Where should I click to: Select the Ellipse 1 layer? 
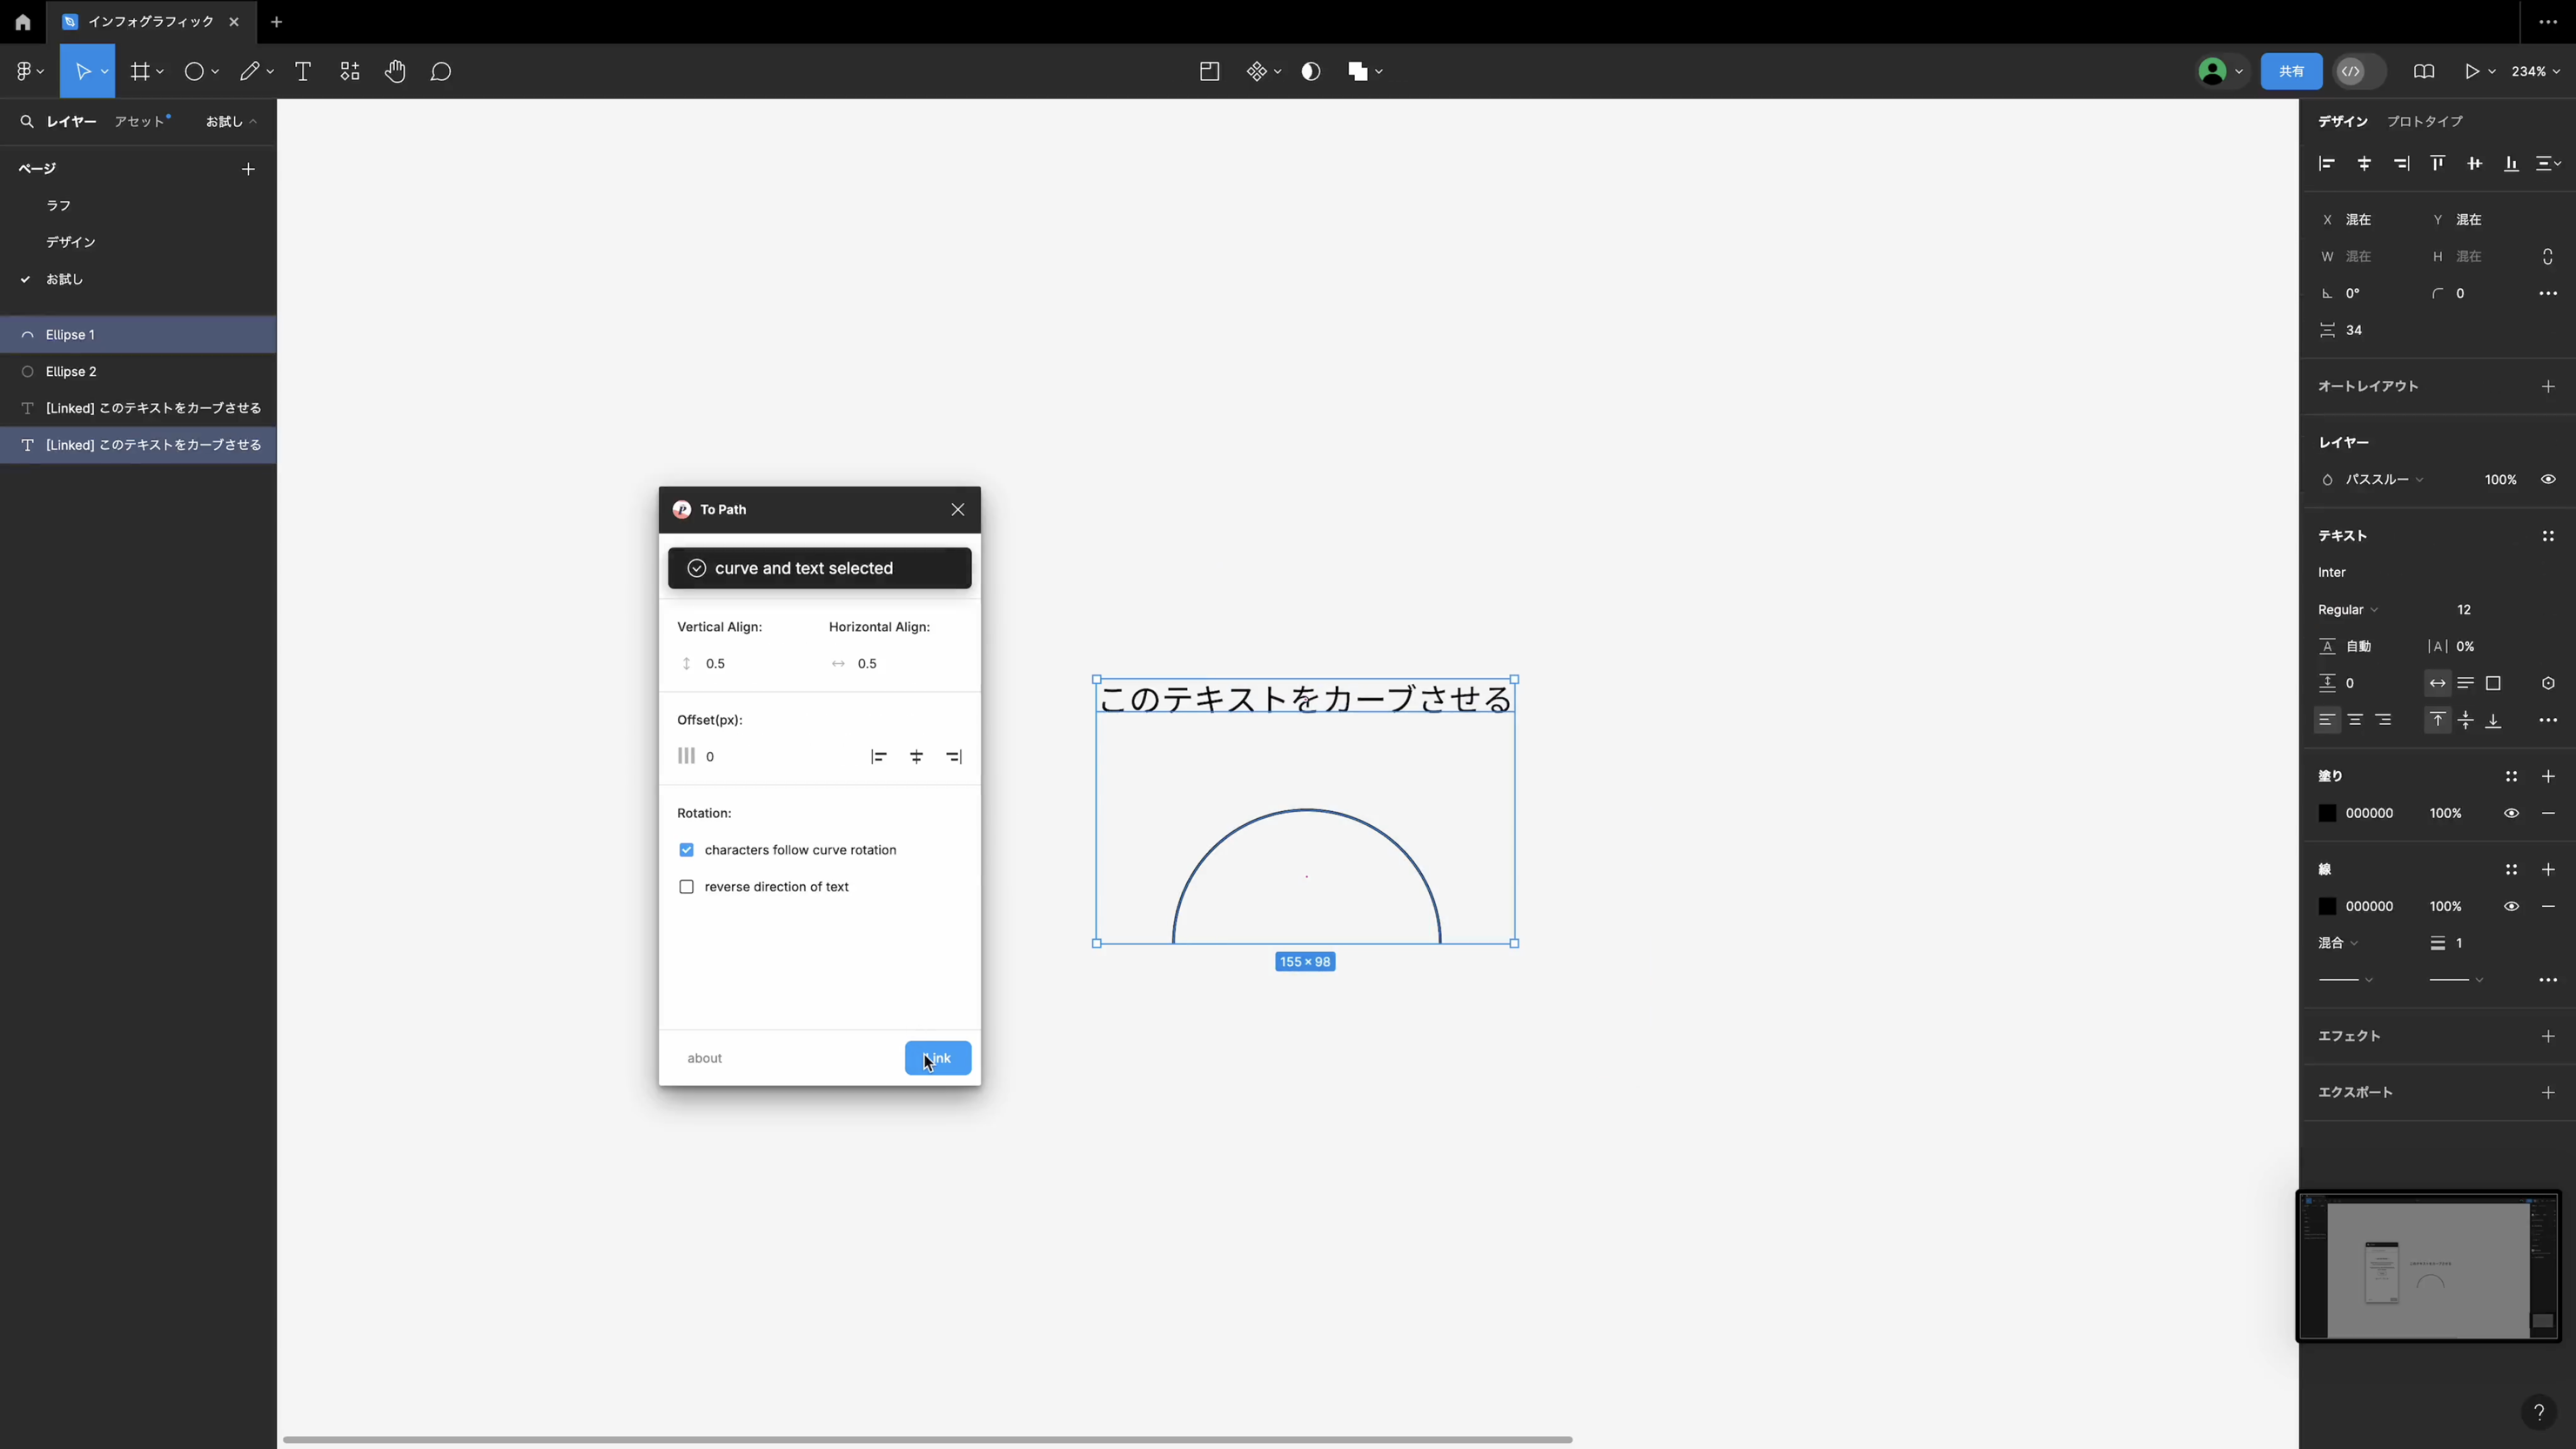pos(138,334)
